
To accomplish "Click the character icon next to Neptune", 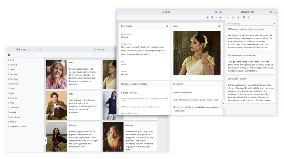I will point(8,74).
